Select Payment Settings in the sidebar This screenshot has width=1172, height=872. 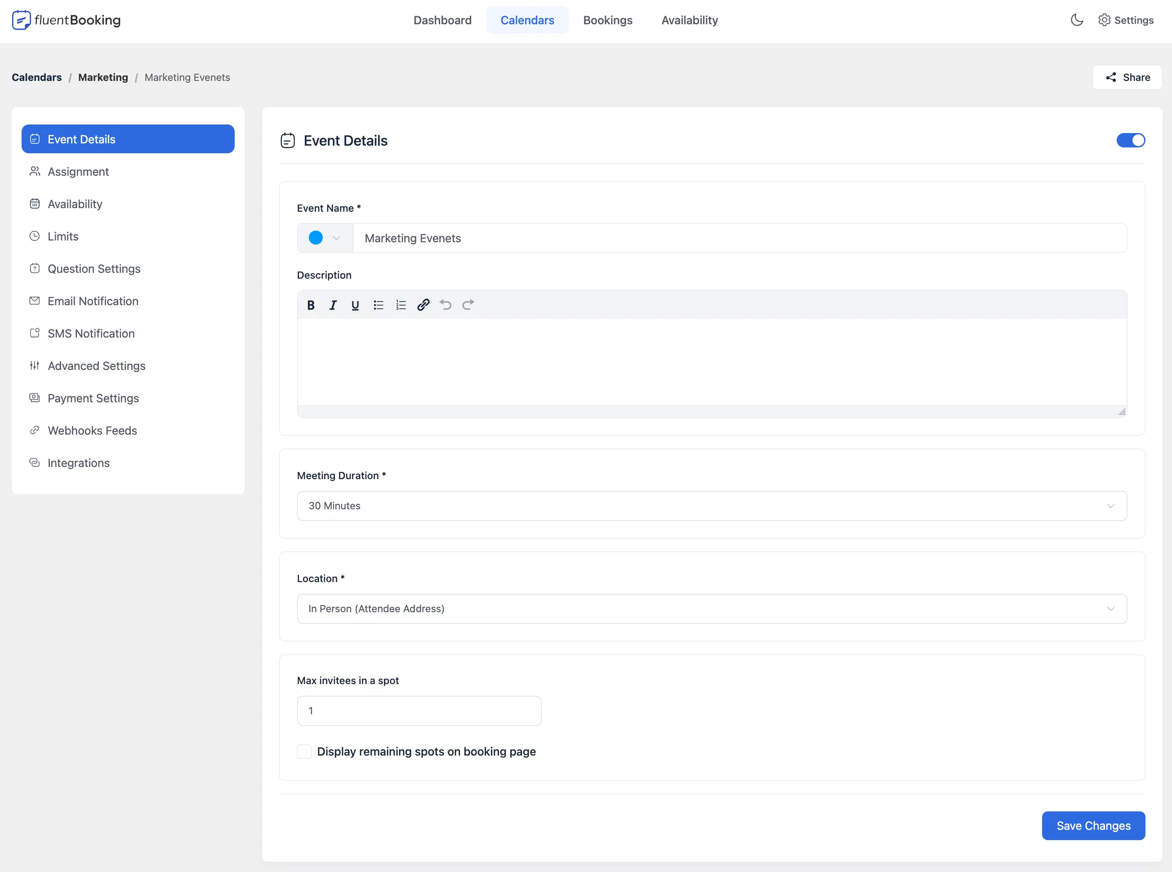tap(128, 398)
